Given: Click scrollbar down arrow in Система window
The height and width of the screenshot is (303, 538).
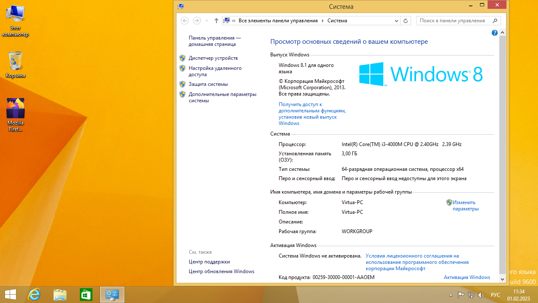Looking at the screenshot, I should pyautogui.click(x=503, y=279).
